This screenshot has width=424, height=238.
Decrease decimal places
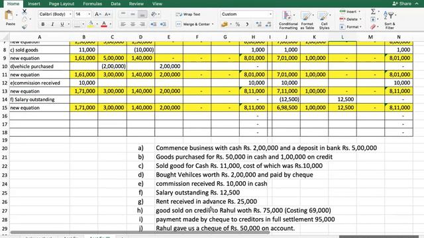[x=268, y=24]
